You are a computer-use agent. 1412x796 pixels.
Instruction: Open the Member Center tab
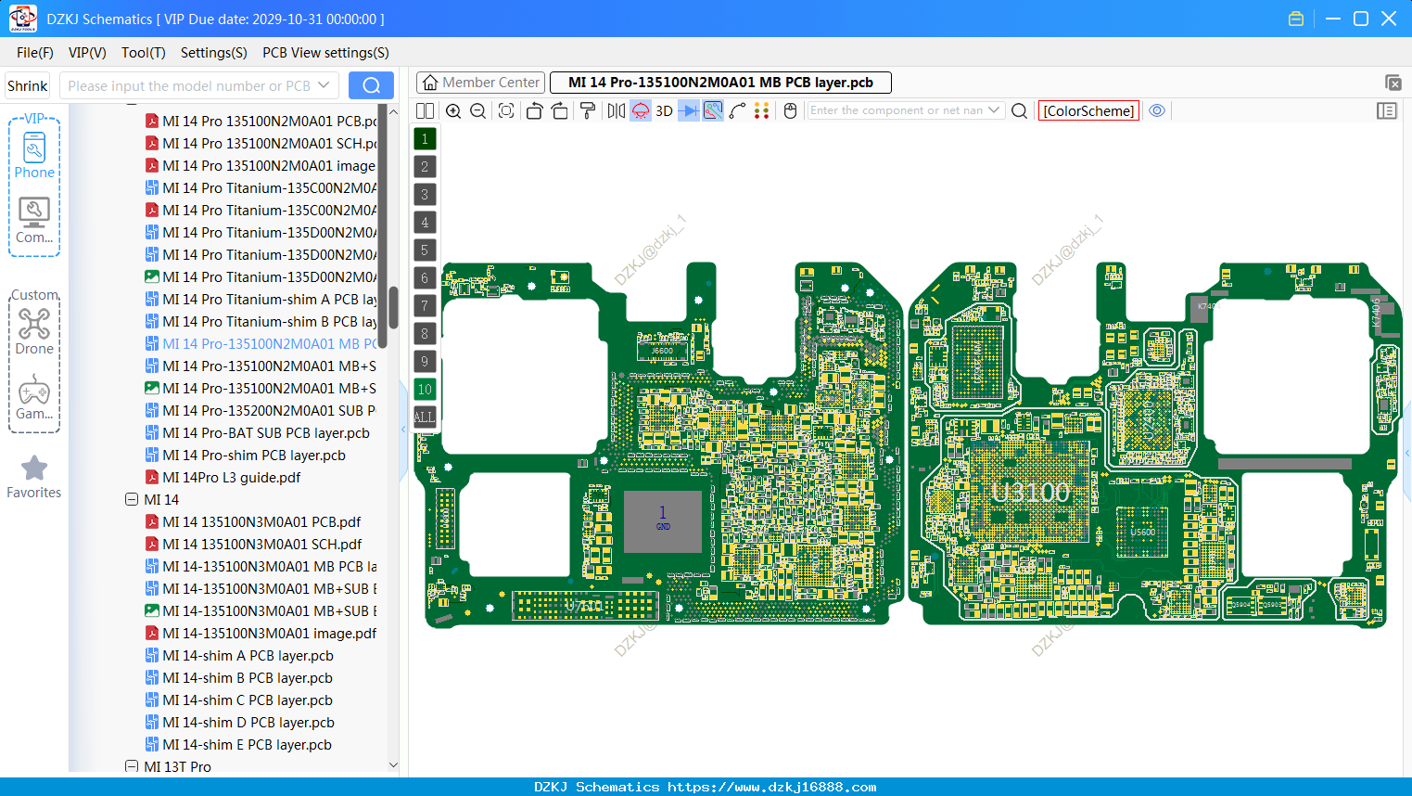click(481, 83)
